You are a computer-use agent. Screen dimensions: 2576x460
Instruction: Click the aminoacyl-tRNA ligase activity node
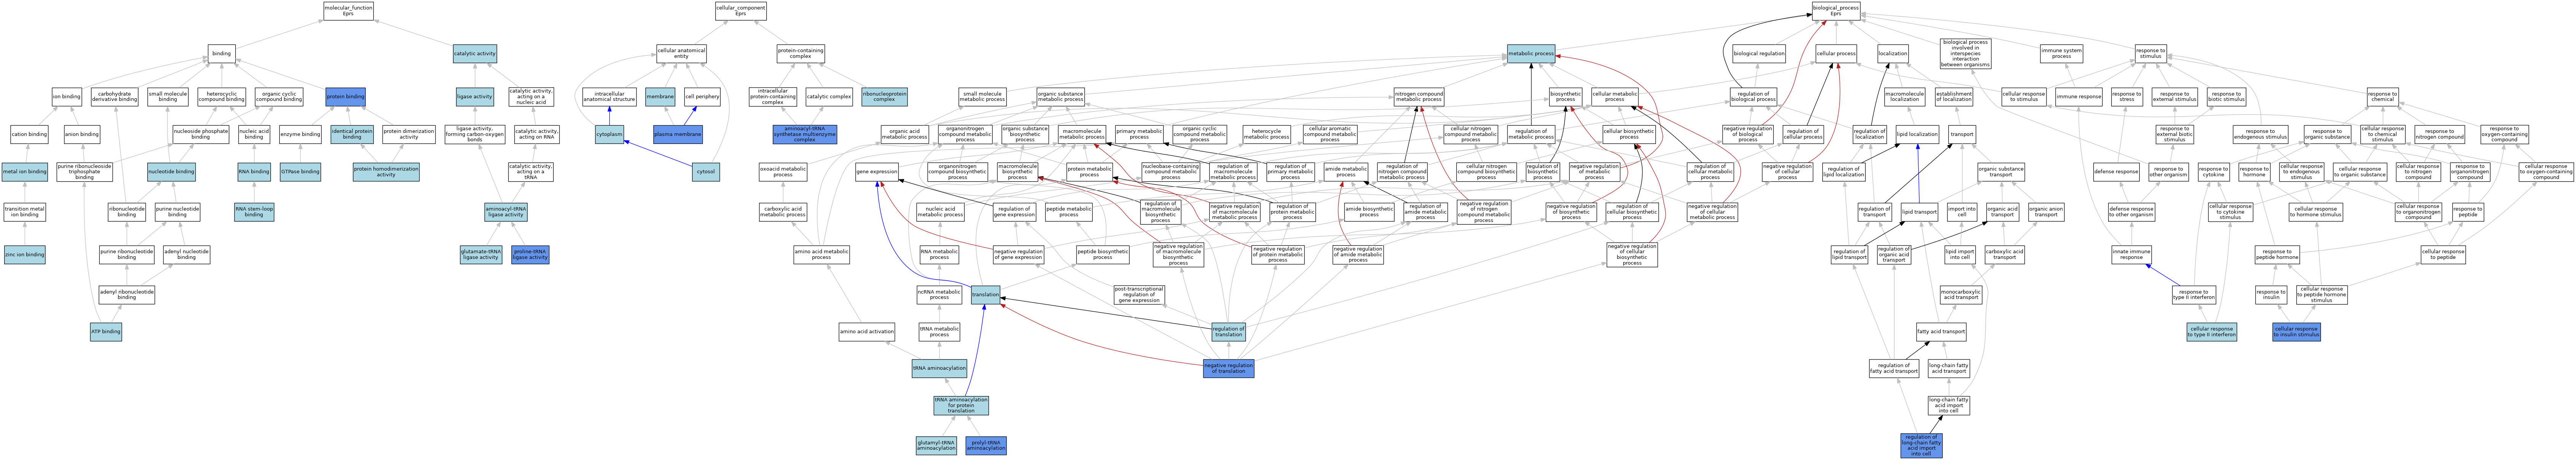[506, 212]
